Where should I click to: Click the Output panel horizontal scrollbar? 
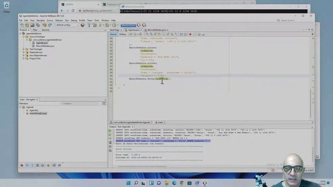[142, 166]
